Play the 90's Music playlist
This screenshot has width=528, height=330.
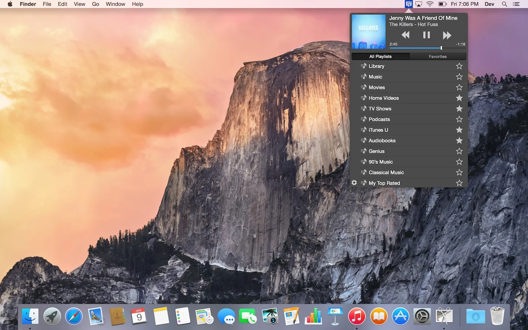409,162
